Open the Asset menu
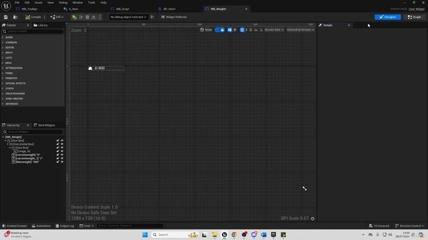428x240 pixels. point(39,3)
